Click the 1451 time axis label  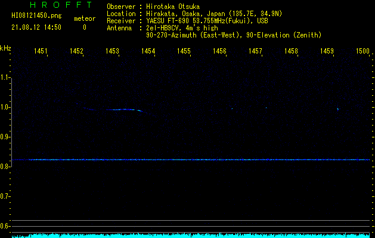pos(41,51)
